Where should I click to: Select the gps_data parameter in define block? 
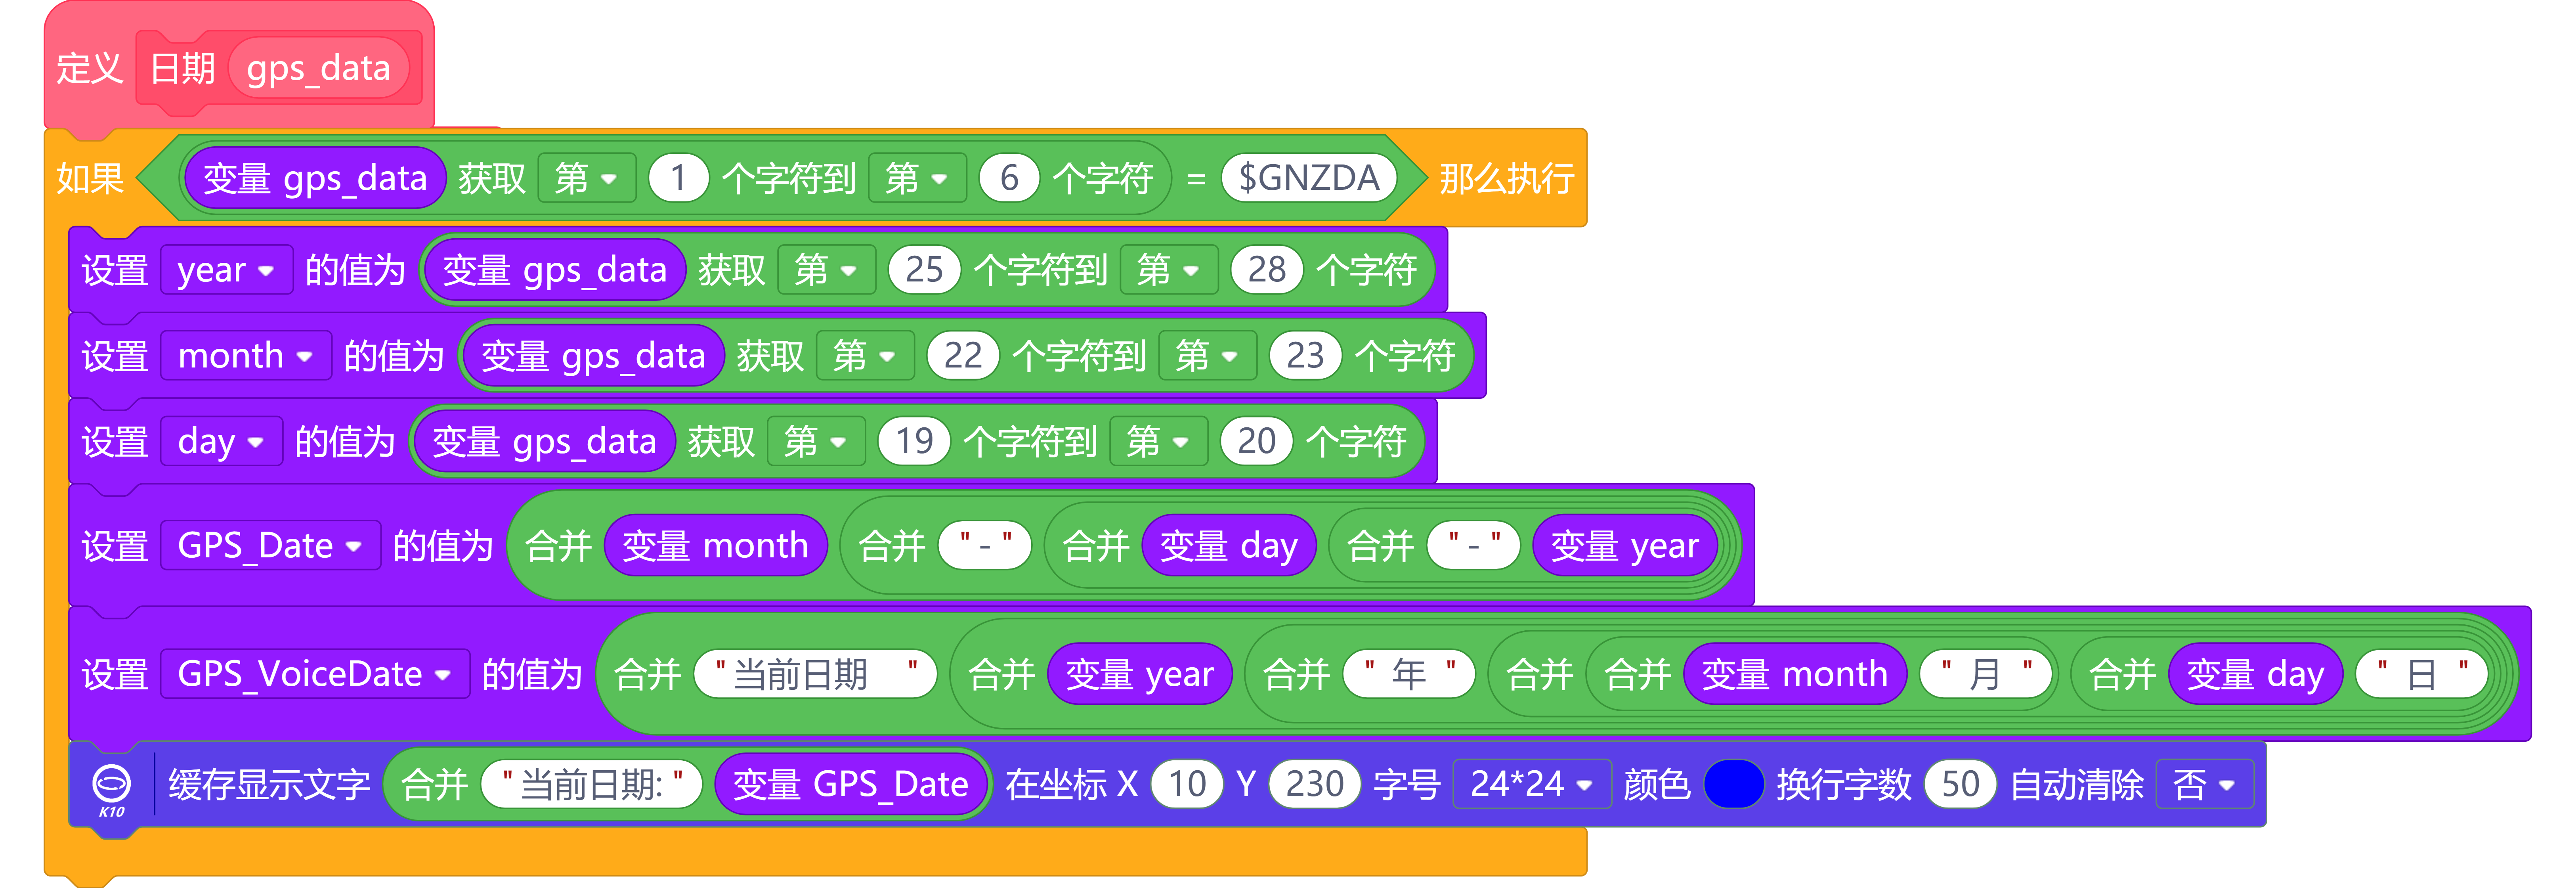(319, 69)
